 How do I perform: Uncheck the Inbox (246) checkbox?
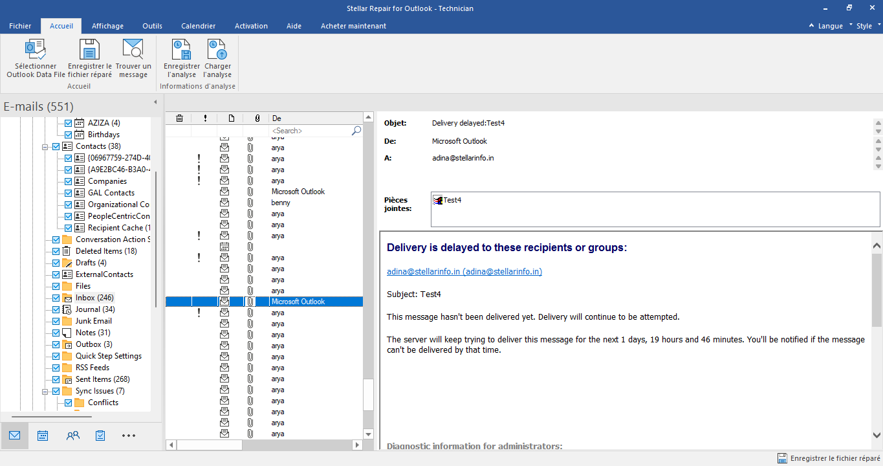point(56,298)
